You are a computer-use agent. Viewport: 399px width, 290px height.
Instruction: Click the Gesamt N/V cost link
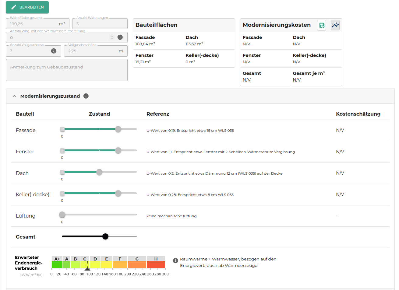[x=247, y=80]
